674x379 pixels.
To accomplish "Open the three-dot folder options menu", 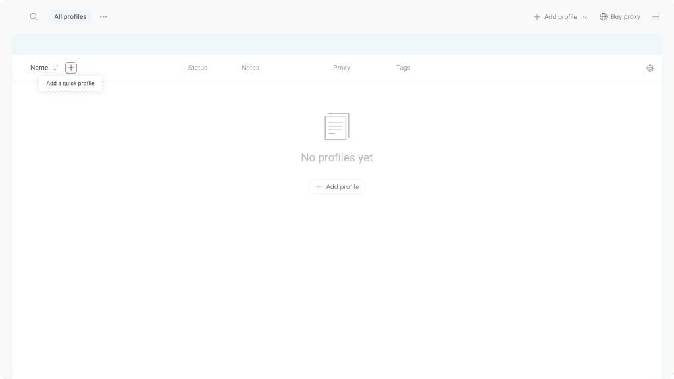I will click(x=103, y=17).
